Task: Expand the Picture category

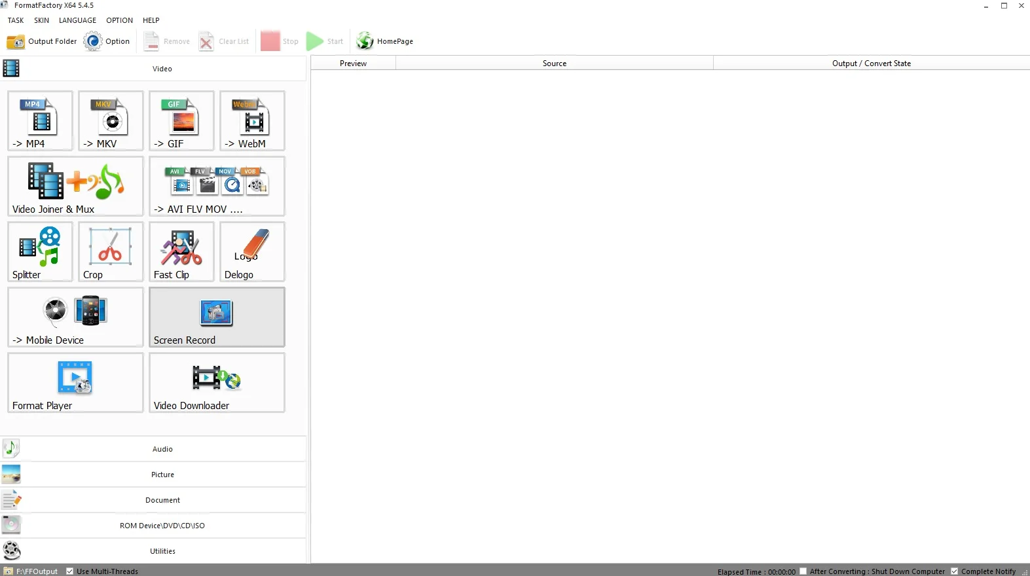Action: 153,475
